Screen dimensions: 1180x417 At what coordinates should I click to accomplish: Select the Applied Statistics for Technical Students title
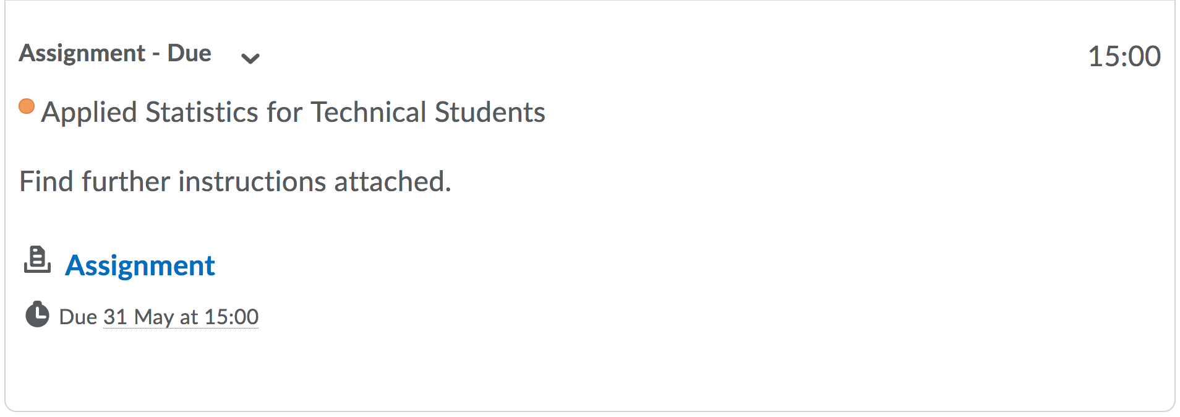pyautogui.click(x=293, y=112)
